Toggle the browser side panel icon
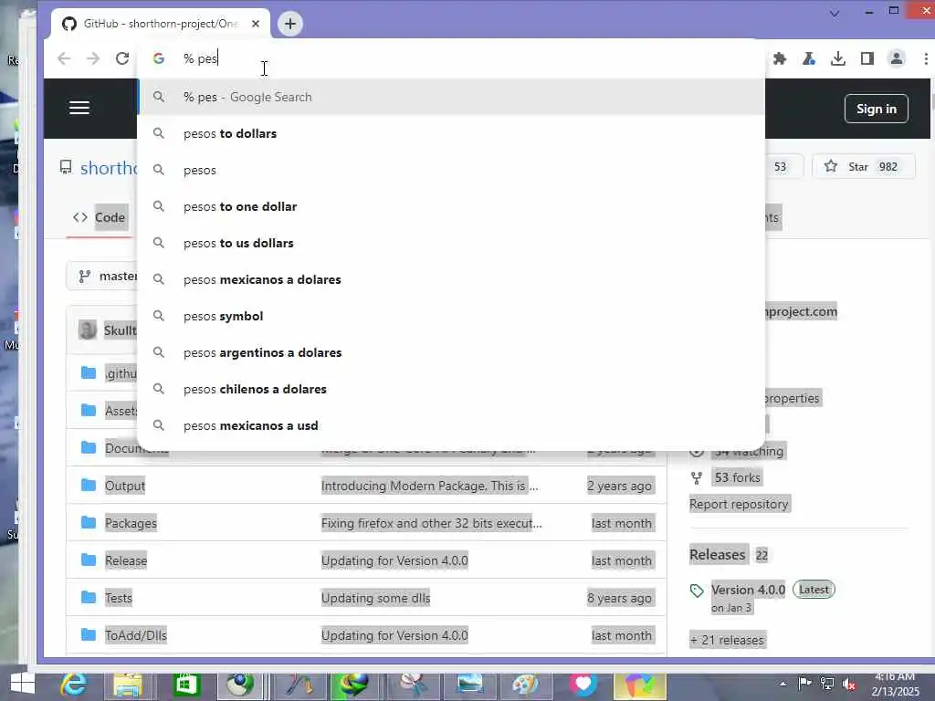Screen dimensions: 935x701 867,58
